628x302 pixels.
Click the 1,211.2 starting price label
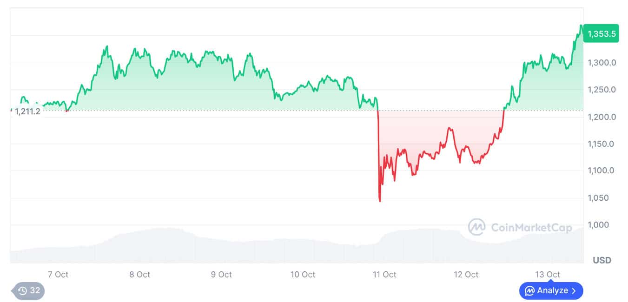[27, 112]
